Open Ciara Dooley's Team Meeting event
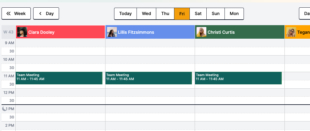310x131 pixels. pos(59,78)
